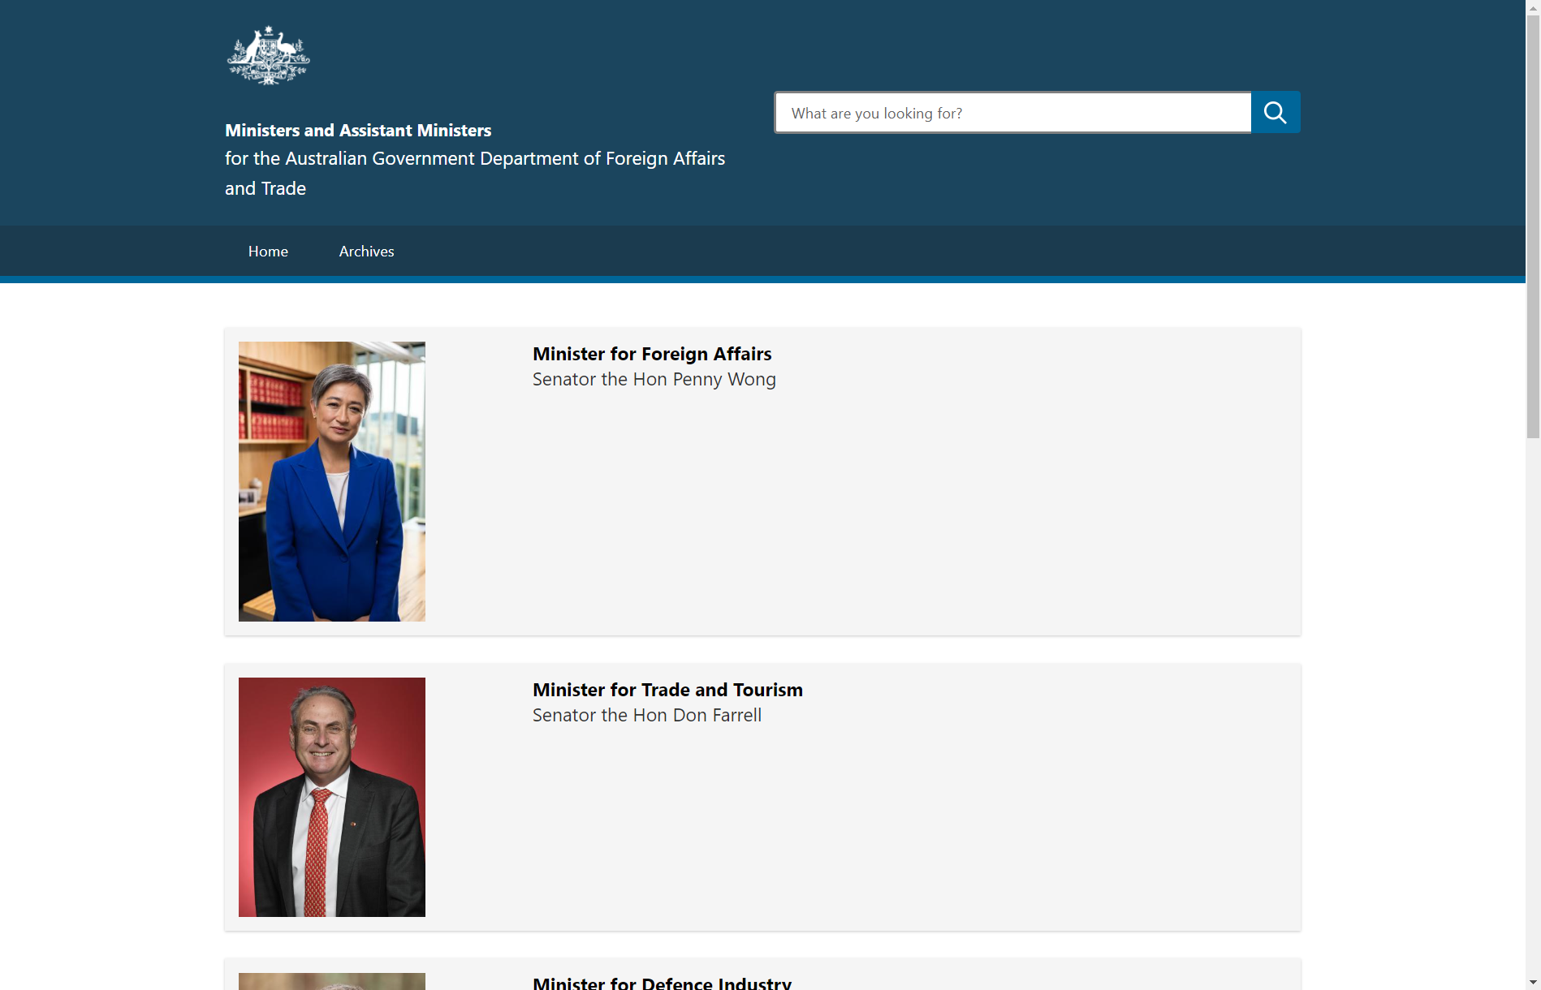1541x990 pixels.
Task: Click the scrollbar down arrow
Action: 1533,983
